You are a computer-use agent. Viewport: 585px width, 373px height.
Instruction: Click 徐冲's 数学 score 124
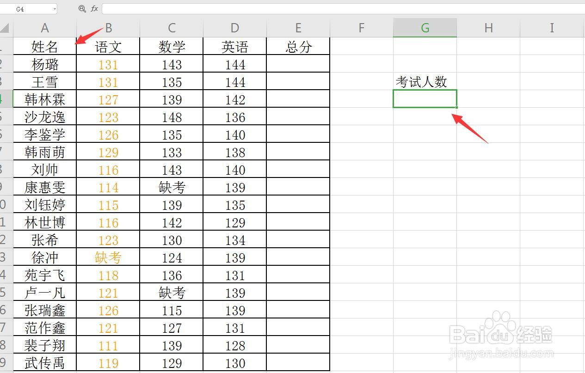[x=172, y=257]
